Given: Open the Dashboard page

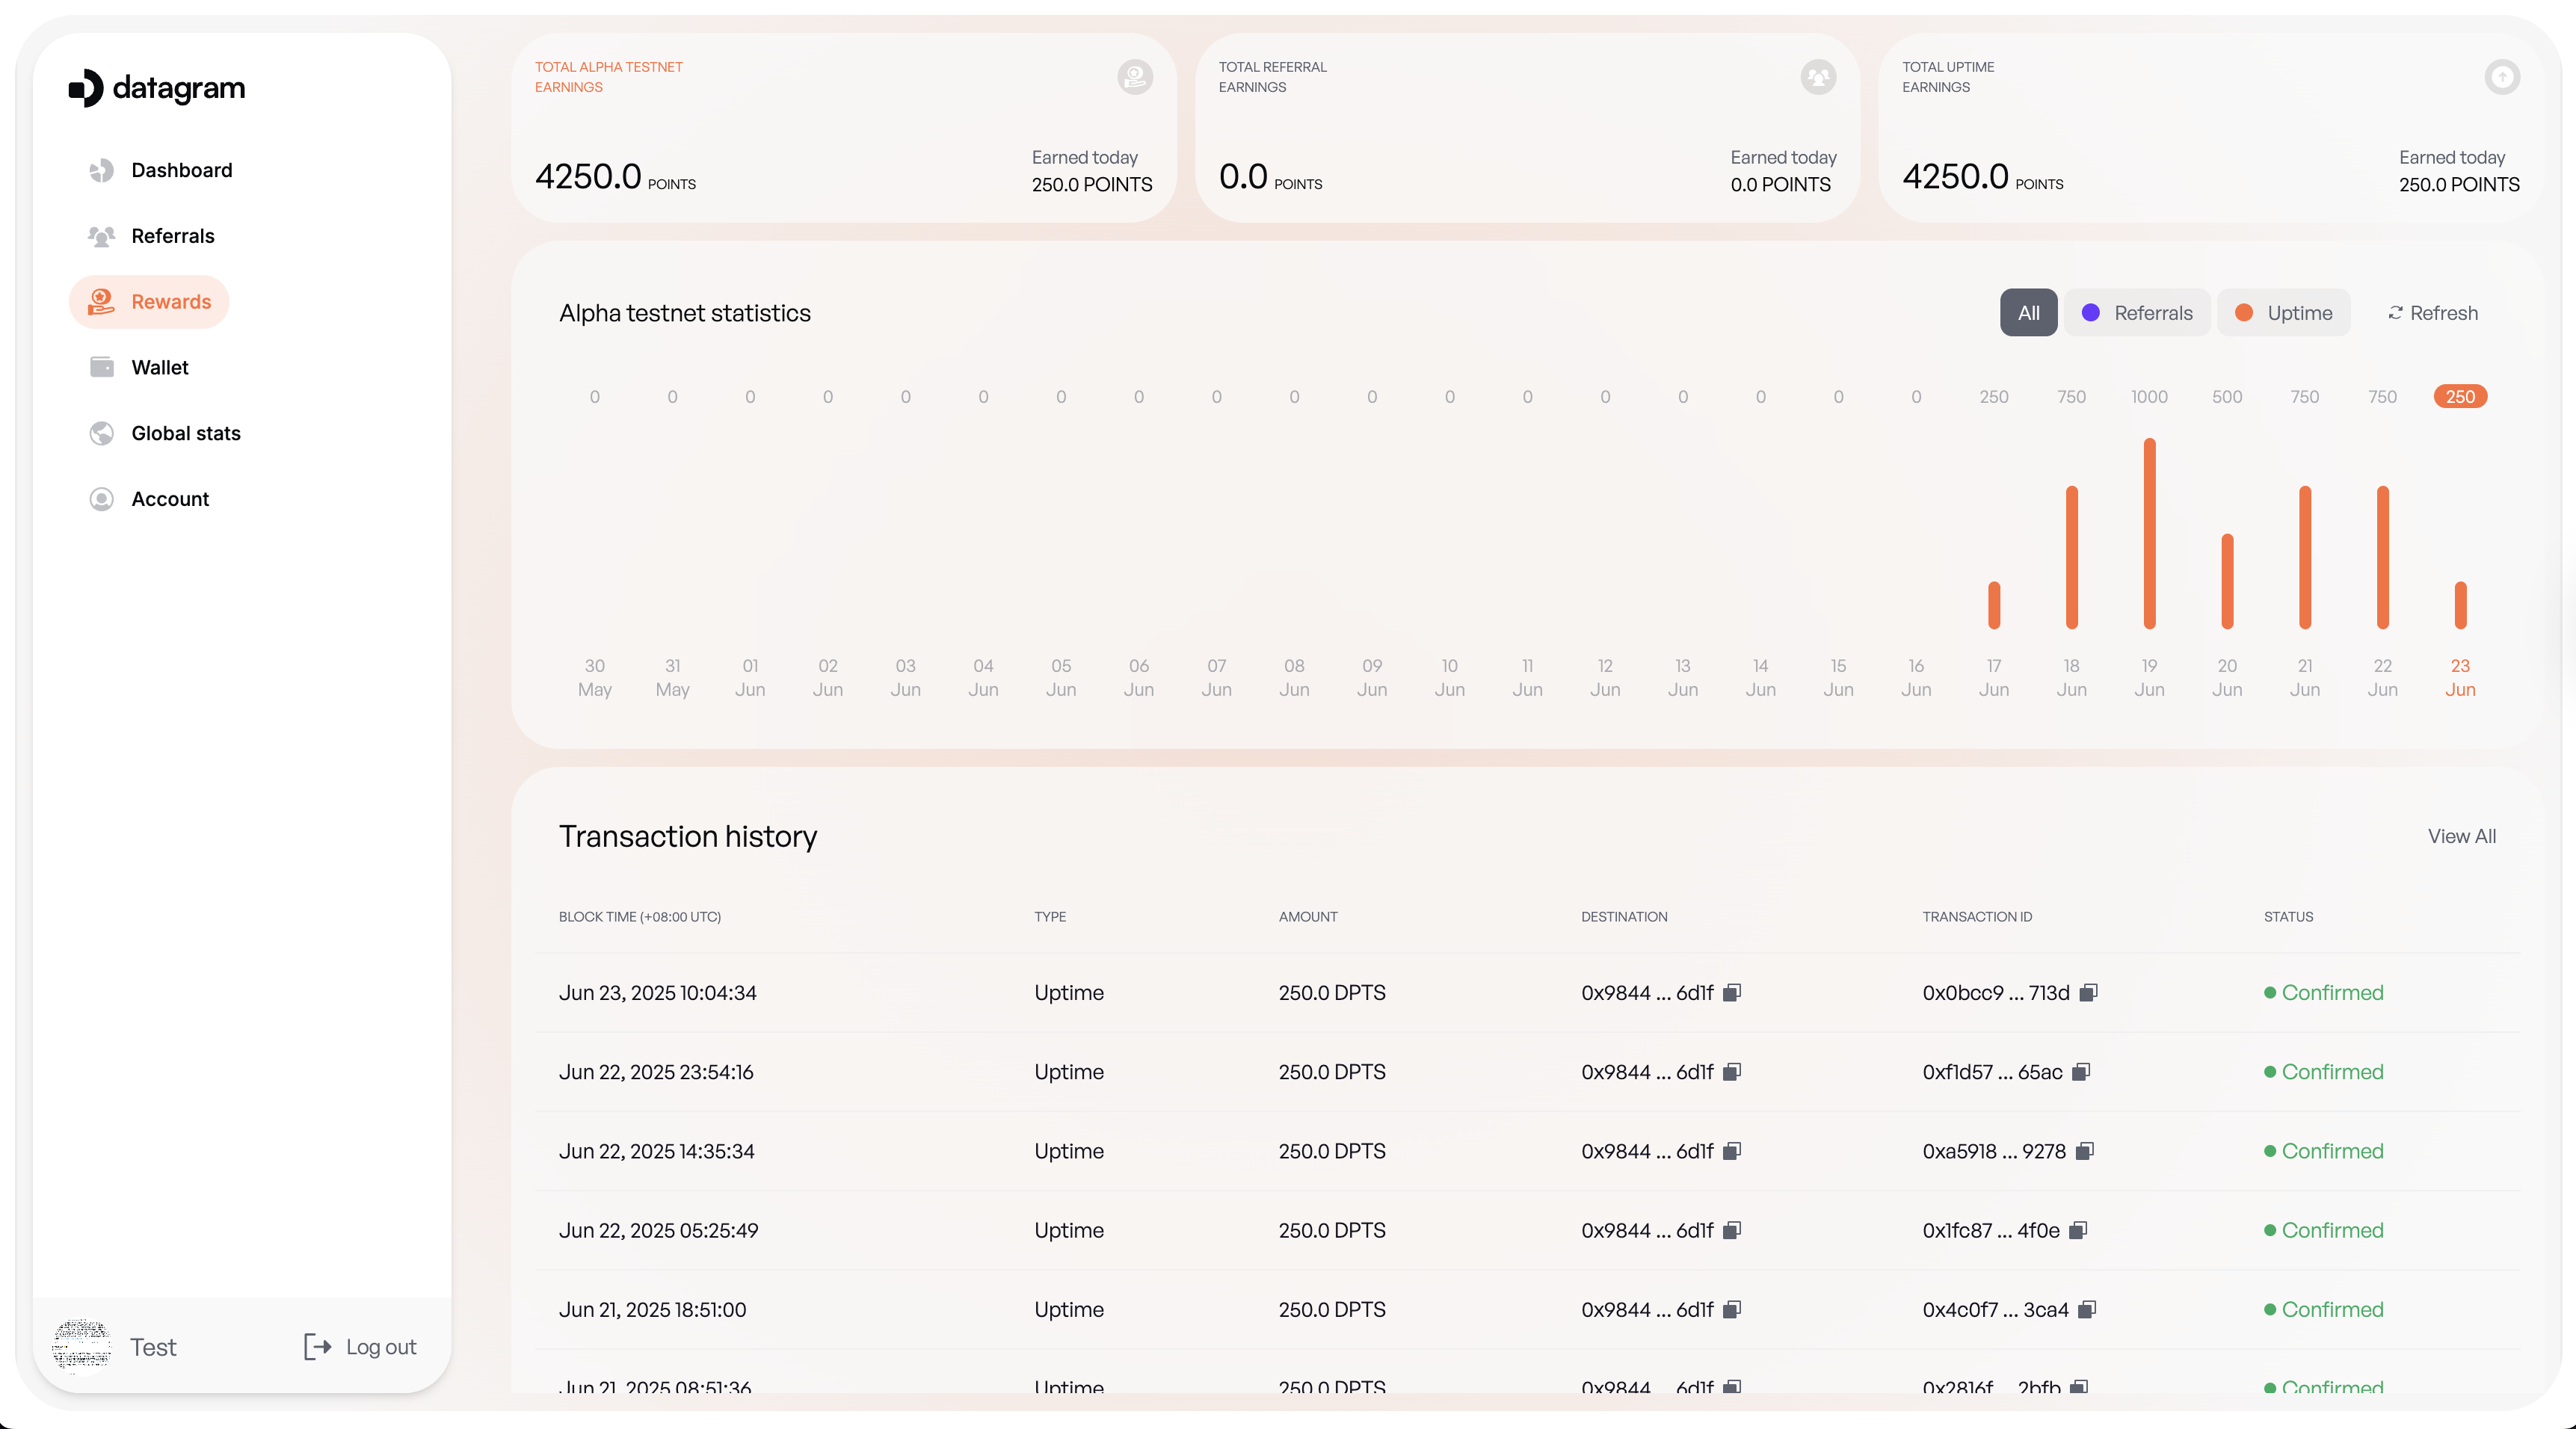Looking at the screenshot, I should (161, 171).
